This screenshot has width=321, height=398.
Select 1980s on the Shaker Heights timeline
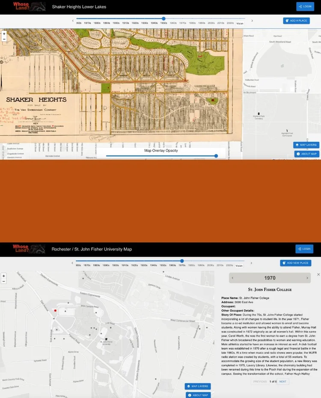192,23
